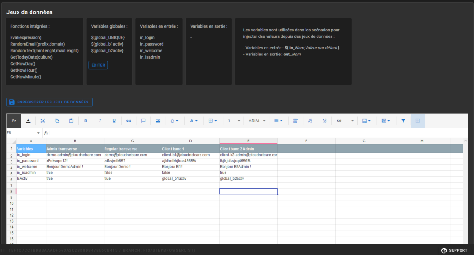The height and width of the screenshot is (255, 474).
Task: Paste from clipboard icon
Action: (x=71, y=121)
